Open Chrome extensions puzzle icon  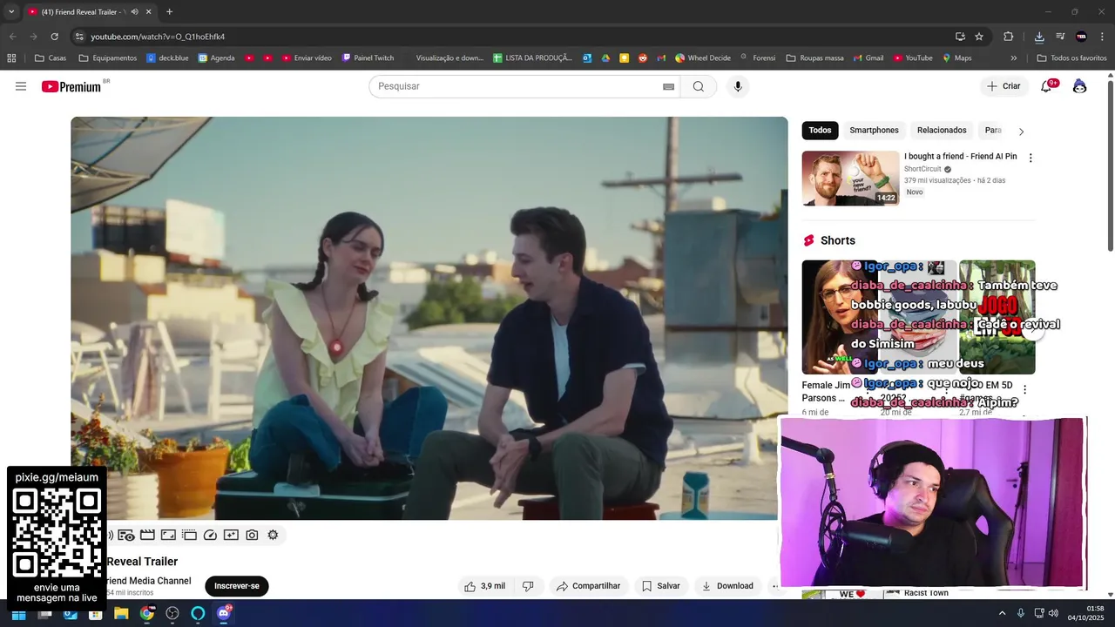(1009, 37)
